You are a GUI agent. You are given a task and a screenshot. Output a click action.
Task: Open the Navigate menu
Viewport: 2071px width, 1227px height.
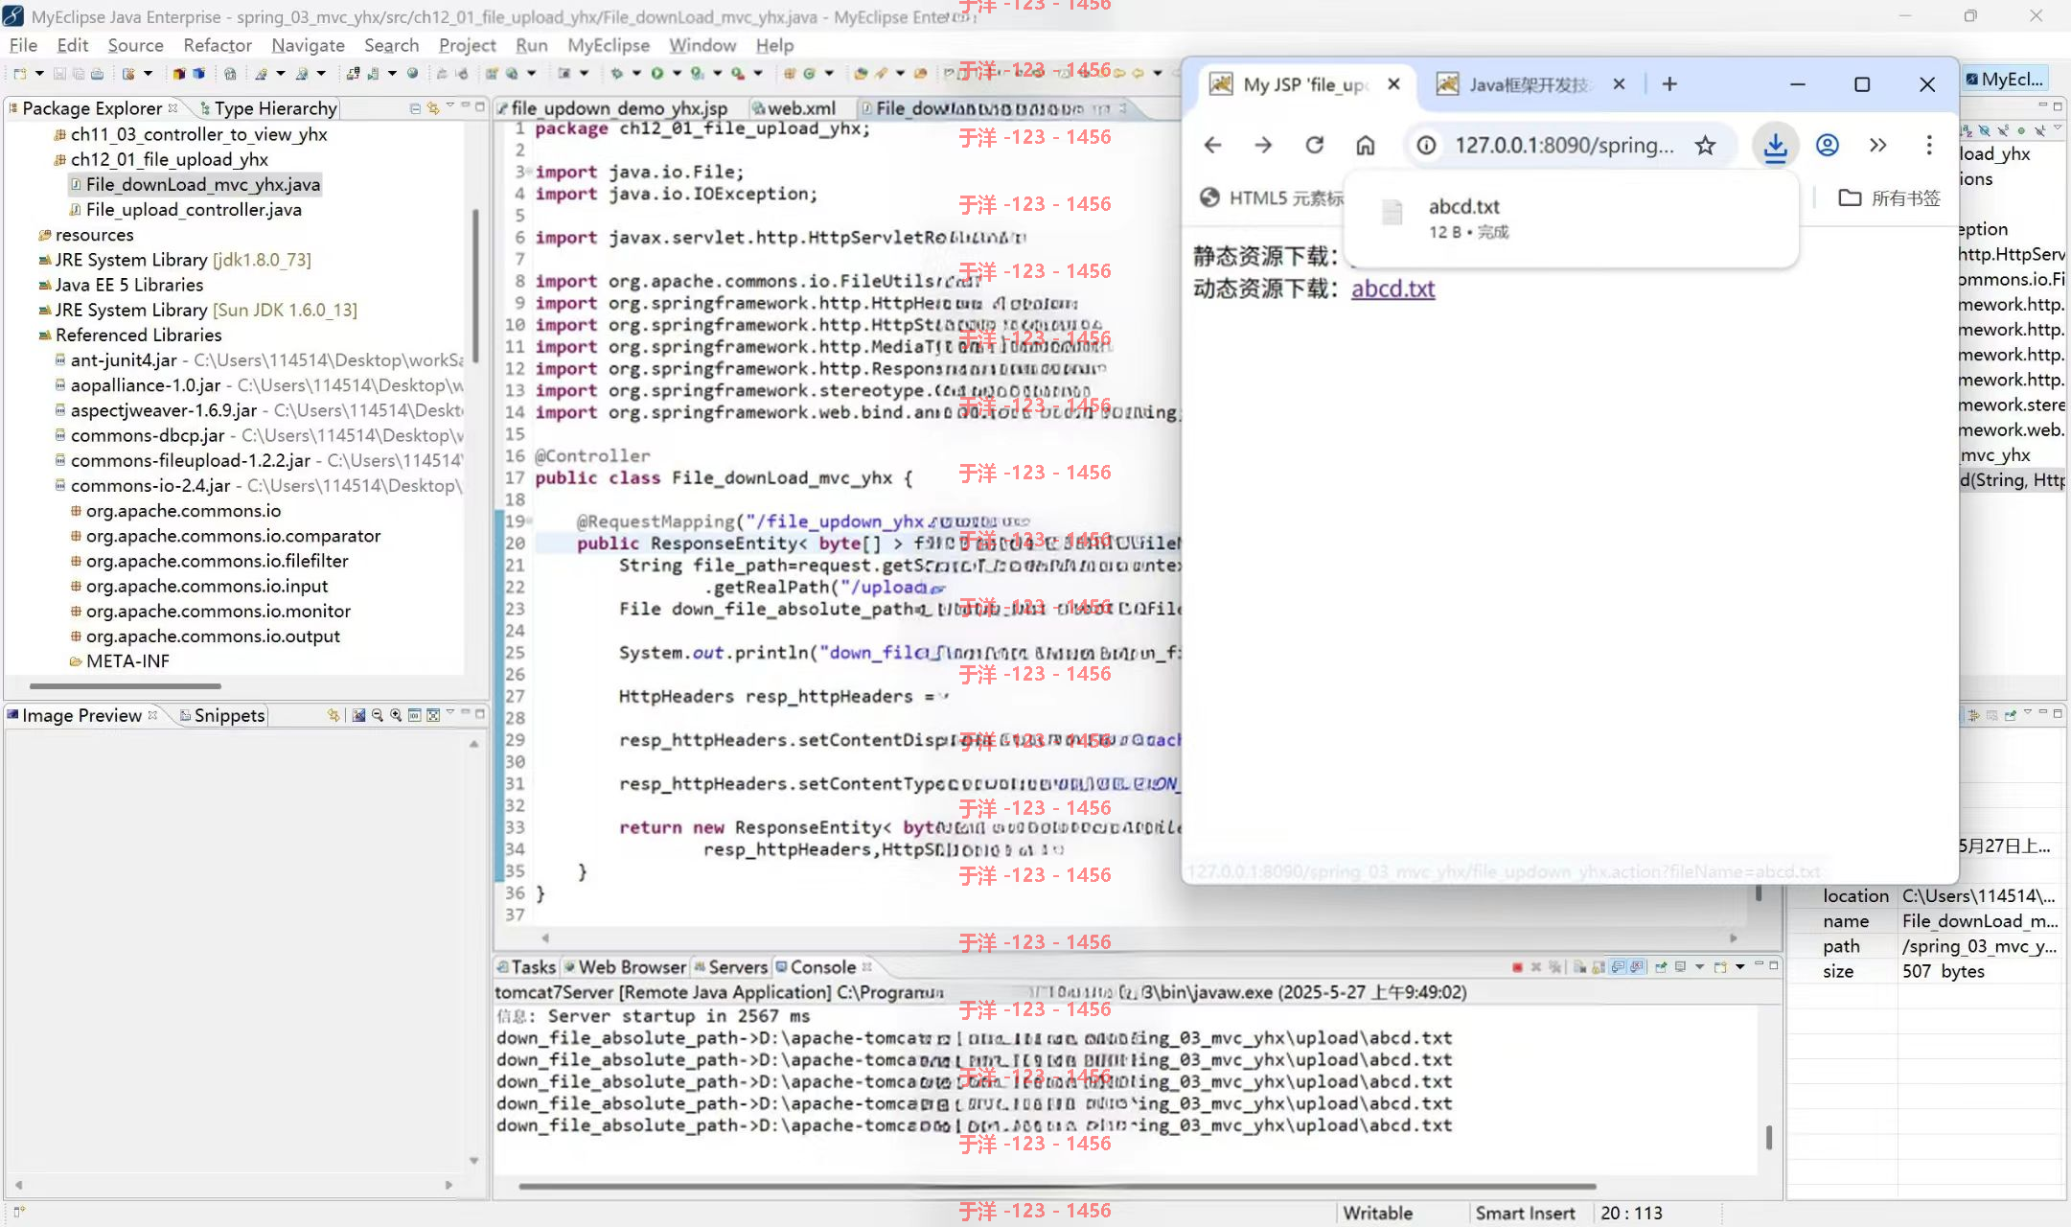pyautogui.click(x=308, y=45)
